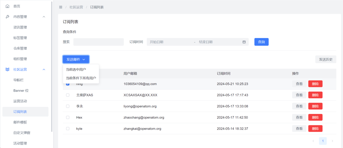Viewport: 343px width, 148px height.
Task: Click timestamp 2024-05-14 18:32:37
Action: pyautogui.click(x=232, y=129)
